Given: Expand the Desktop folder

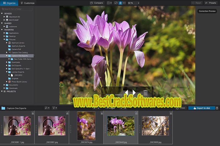Looking at the screenshot, I should 4,36.
